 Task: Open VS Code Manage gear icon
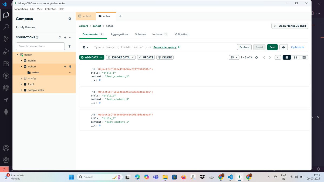click(6, 160)
